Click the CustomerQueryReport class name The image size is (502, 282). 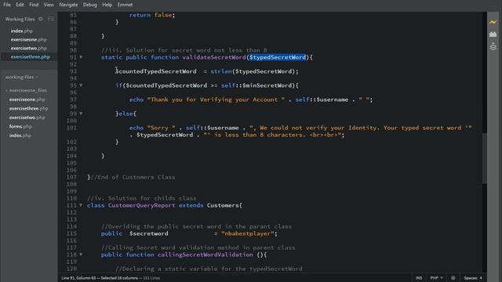tap(141, 205)
